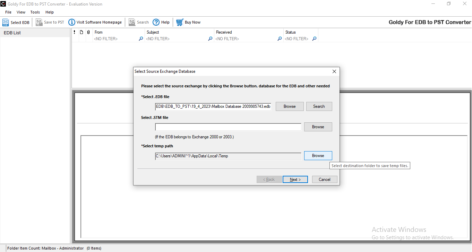
Task: Minimize the Goldy application window
Action: (433, 4)
